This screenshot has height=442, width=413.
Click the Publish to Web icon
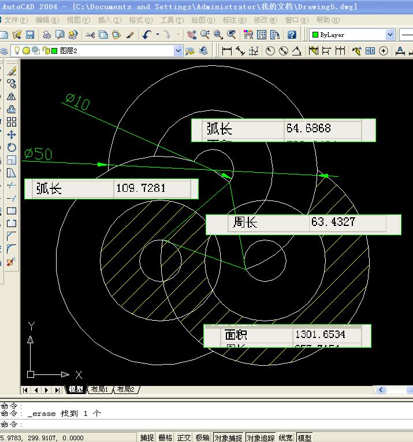[x=73, y=35]
